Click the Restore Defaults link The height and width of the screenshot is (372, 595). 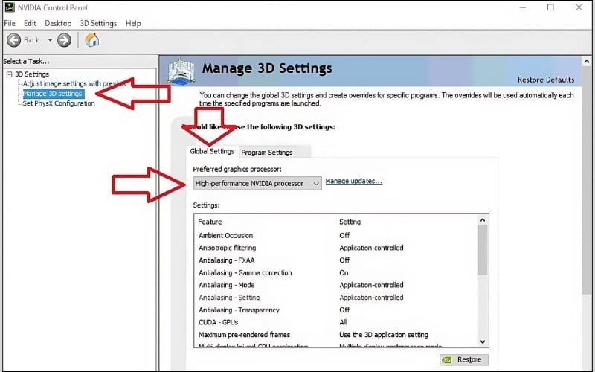(x=545, y=80)
